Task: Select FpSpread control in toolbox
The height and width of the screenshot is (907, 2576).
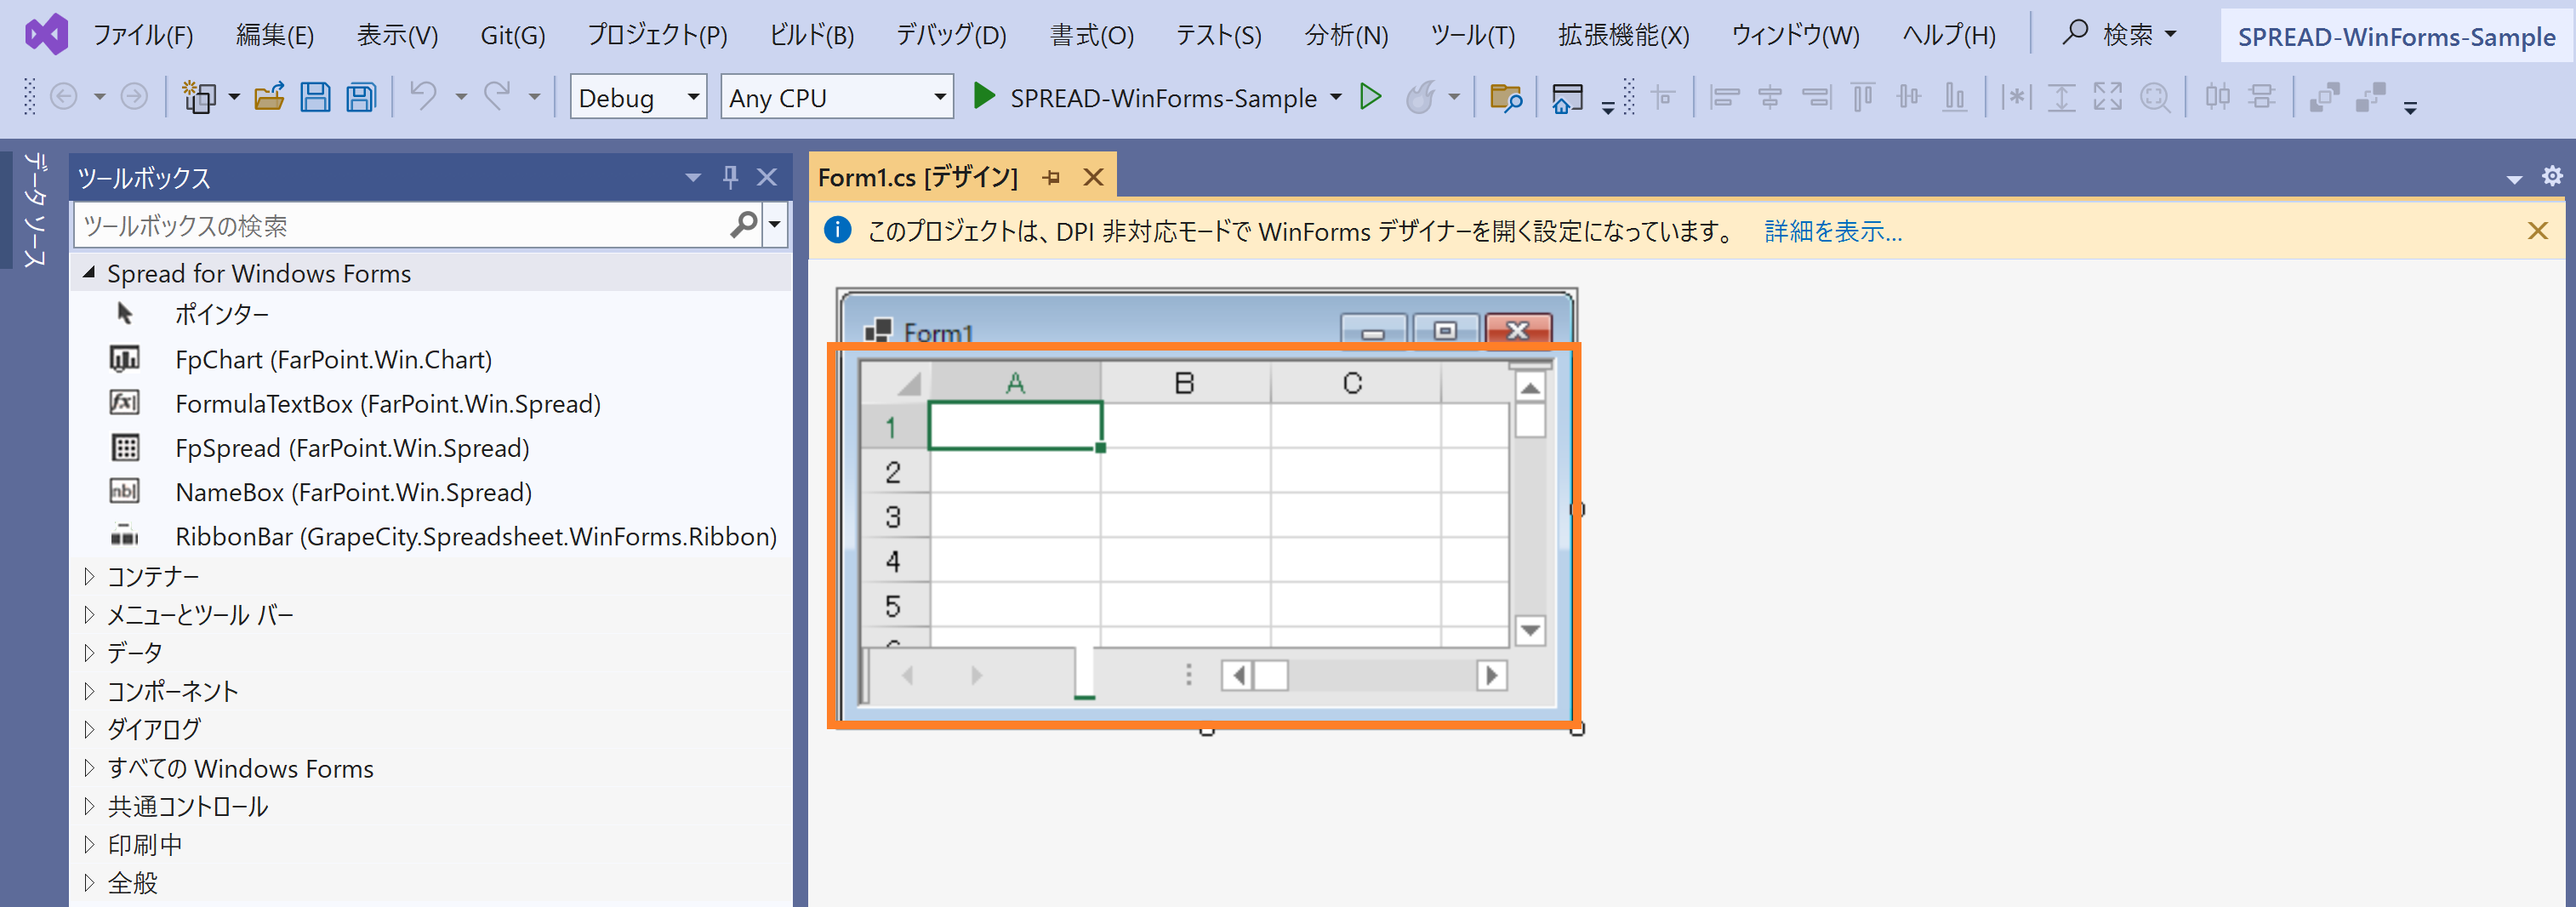Action: [x=352, y=448]
